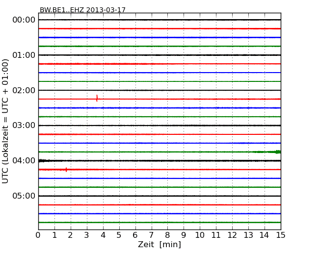Viewport: 319px width, 255px height.
Task: Click x-axis tick label 9
Action: 184,235
